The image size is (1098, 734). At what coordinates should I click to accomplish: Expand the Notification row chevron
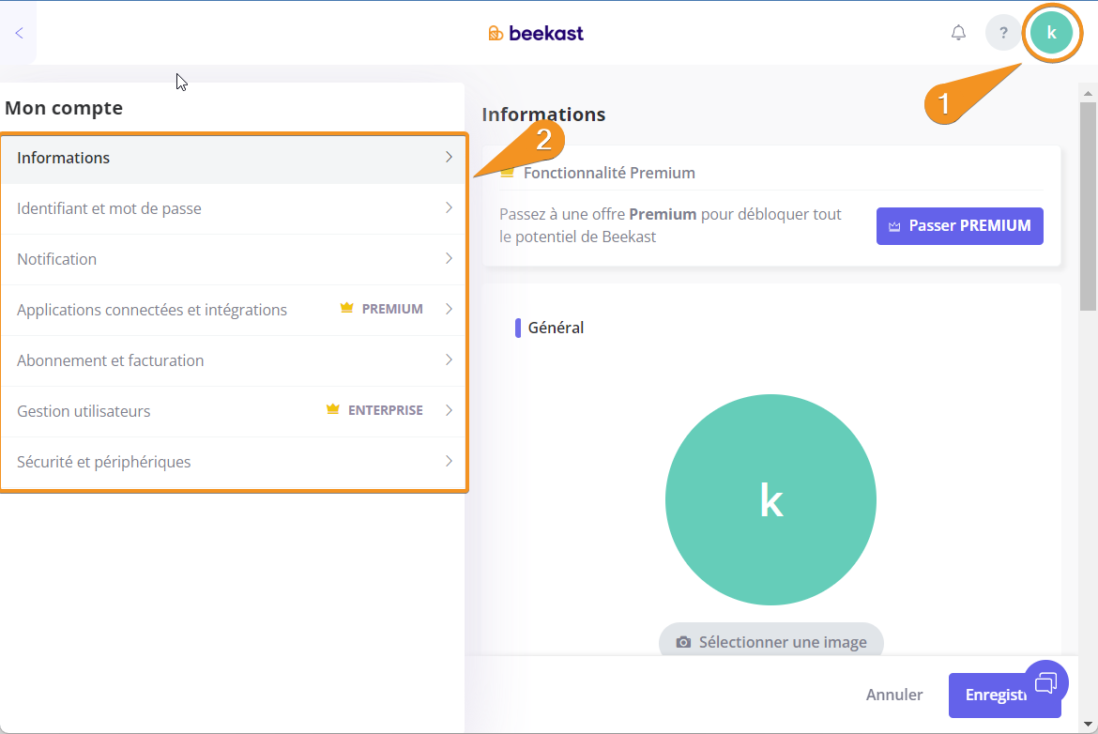[x=449, y=258]
